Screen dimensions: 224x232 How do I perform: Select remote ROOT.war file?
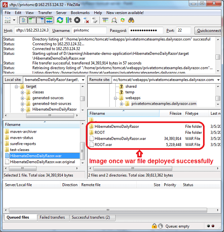pyautogui.click(x=103, y=145)
